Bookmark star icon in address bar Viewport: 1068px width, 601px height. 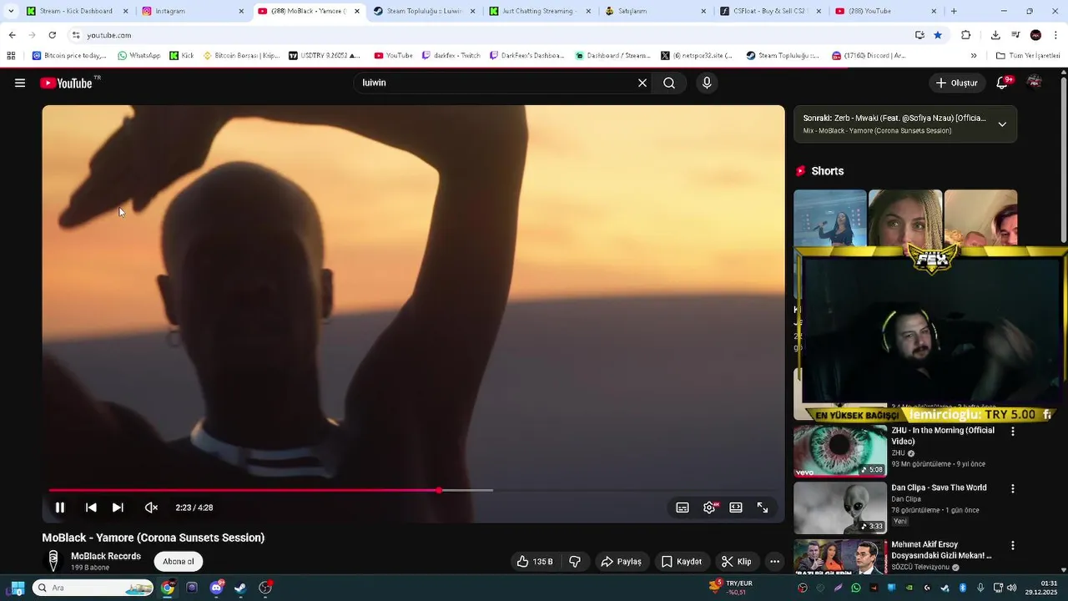pos(938,35)
